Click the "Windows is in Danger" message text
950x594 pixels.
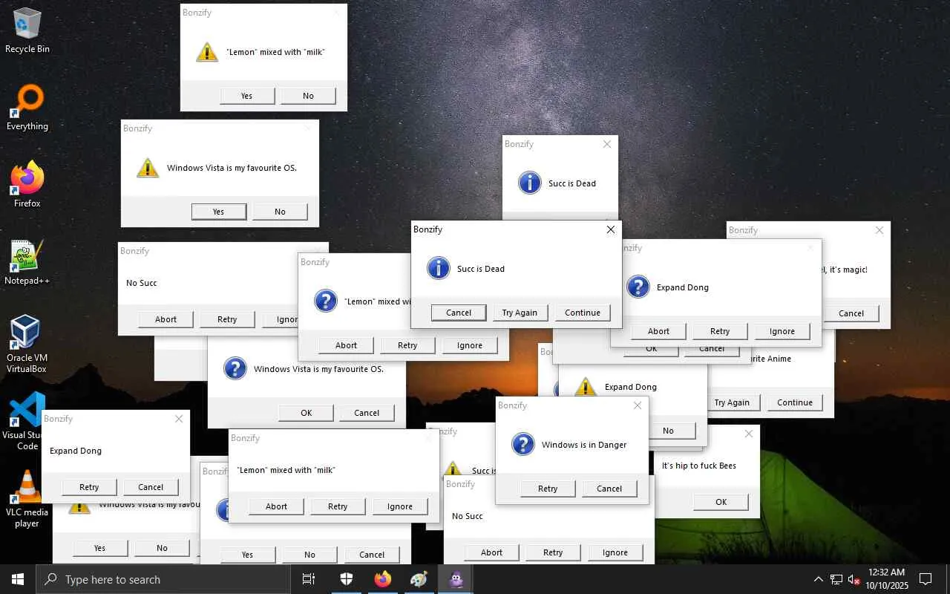(x=584, y=445)
